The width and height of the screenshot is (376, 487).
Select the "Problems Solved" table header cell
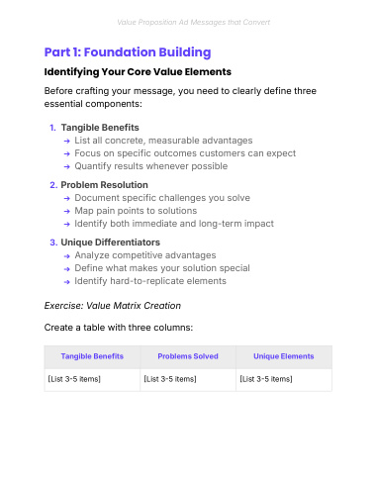point(188,357)
